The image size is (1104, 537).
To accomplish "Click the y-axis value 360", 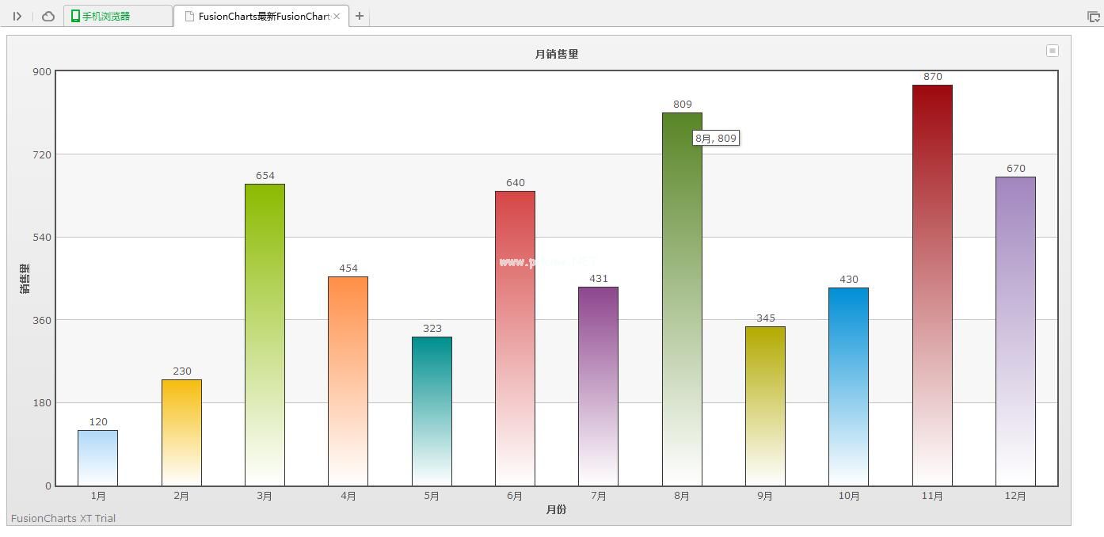I will point(42,320).
